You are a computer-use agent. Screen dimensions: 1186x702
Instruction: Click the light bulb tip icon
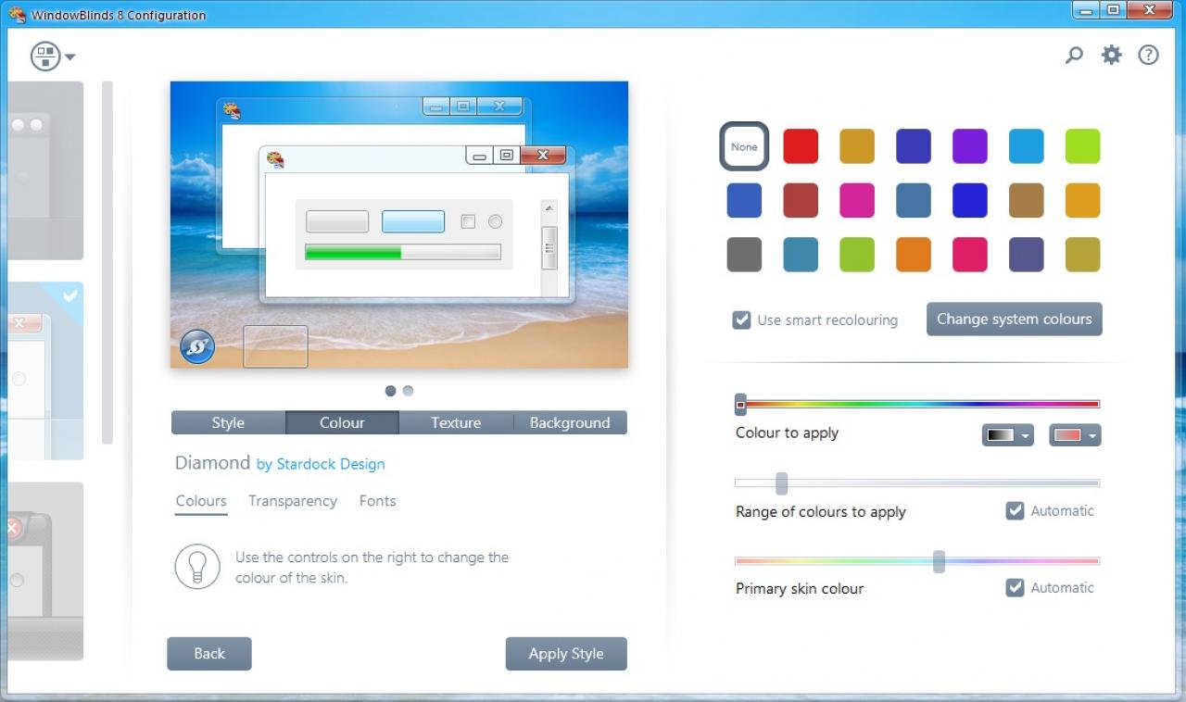[197, 567]
